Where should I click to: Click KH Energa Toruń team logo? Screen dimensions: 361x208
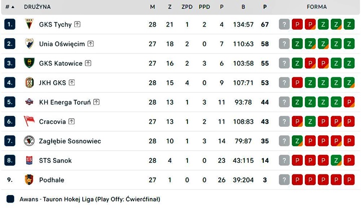point(29,102)
